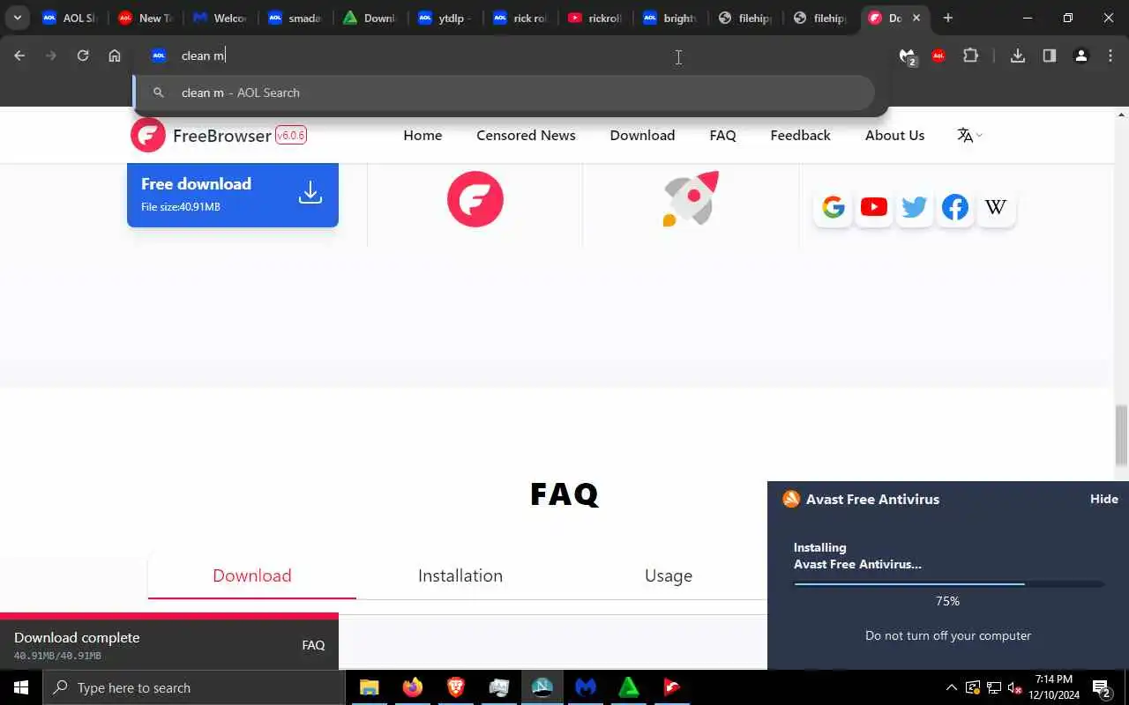Open browser Downloads icon
The image size is (1129, 705).
(x=1017, y=56)
